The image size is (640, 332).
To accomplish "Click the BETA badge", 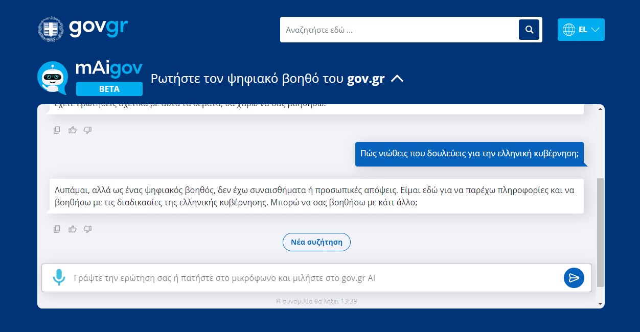I will (x=109, y=89).
